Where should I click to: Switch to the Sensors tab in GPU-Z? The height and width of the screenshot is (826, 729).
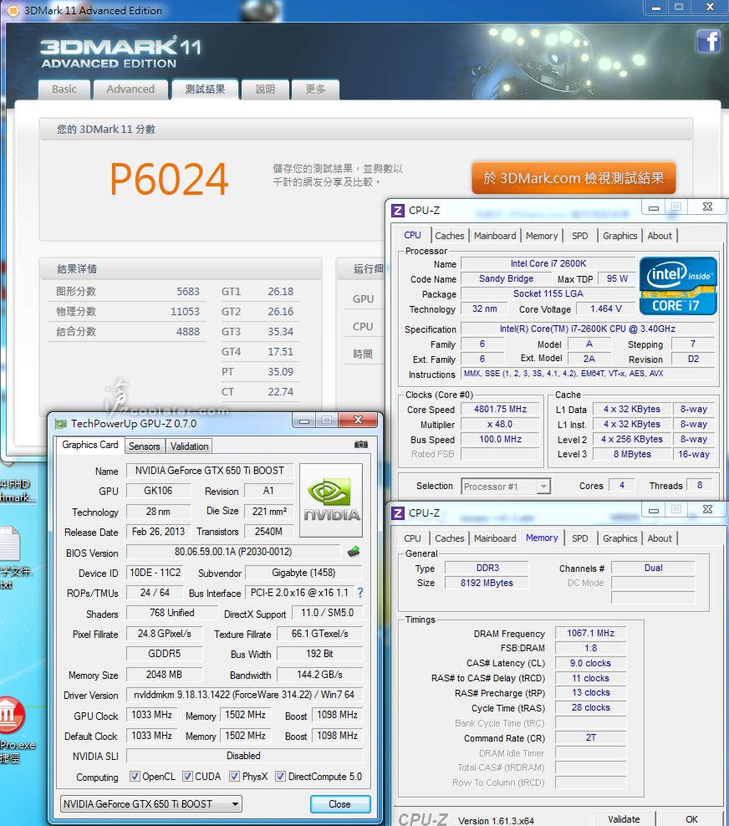(145, 446)
